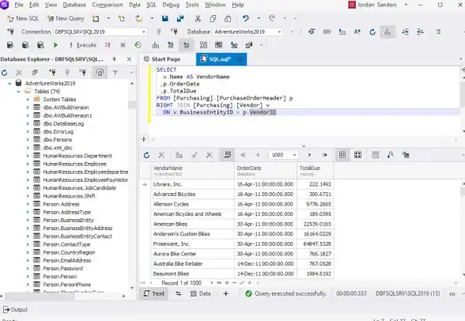
Task: Toggle the auto-search mode icon in grid toolbar
Action: point(228,155)
